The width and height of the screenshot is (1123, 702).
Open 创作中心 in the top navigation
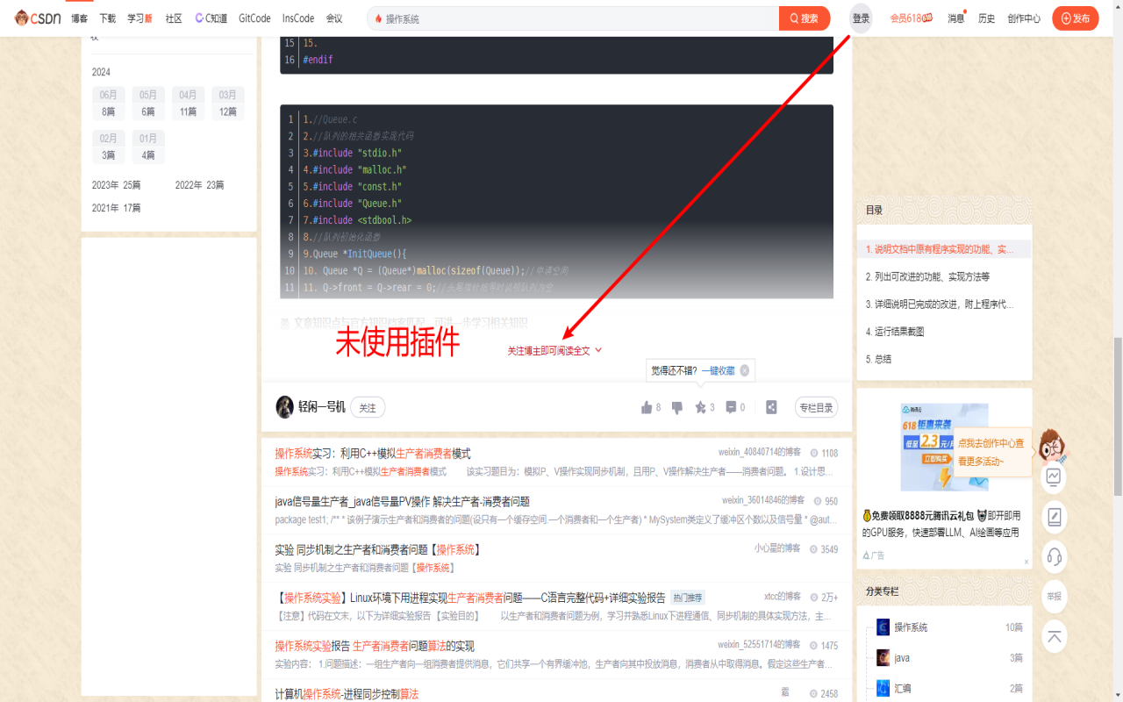(x=1023, y=18)
